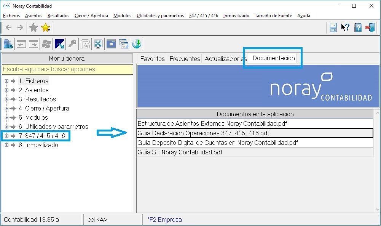Open the help book icon
The width and height of the screenshot is (381, 226).
(358, 27)
